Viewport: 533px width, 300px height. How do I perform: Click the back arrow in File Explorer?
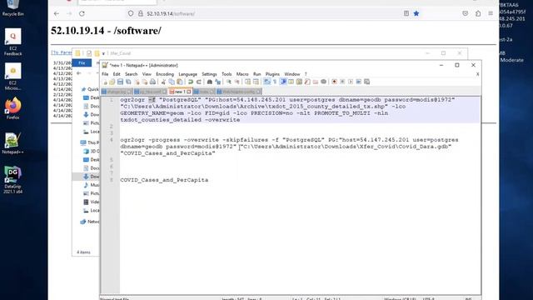tap(78, 73)
